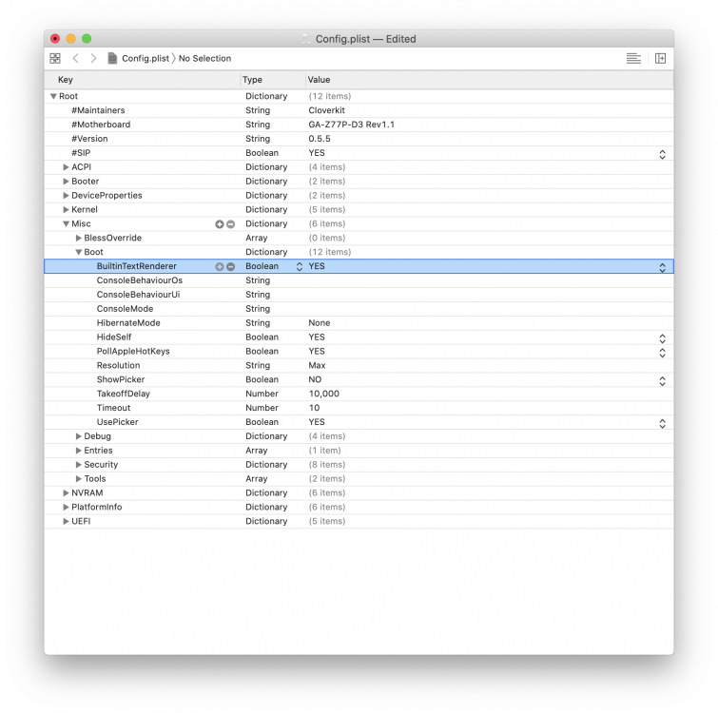This screenshot has width=718, height=713.
Task: Go forward with the right chevron
Action: (x=93, y=59)
